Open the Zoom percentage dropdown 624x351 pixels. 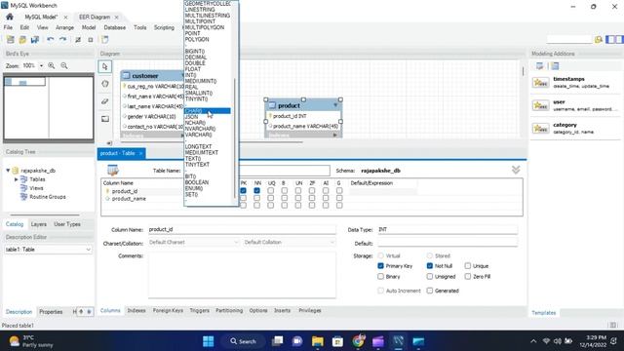pos(41,65)
